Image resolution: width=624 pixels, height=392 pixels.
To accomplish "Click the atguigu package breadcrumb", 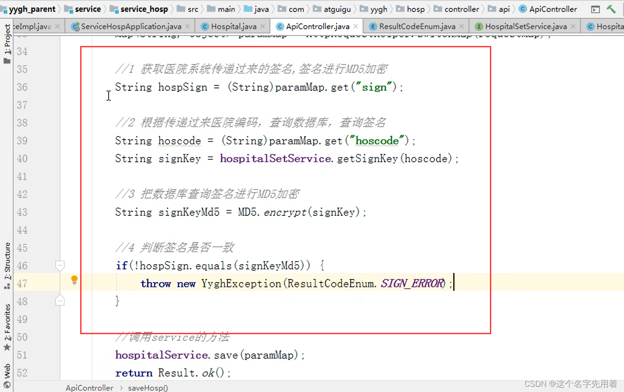I will [x=332, y=9].
